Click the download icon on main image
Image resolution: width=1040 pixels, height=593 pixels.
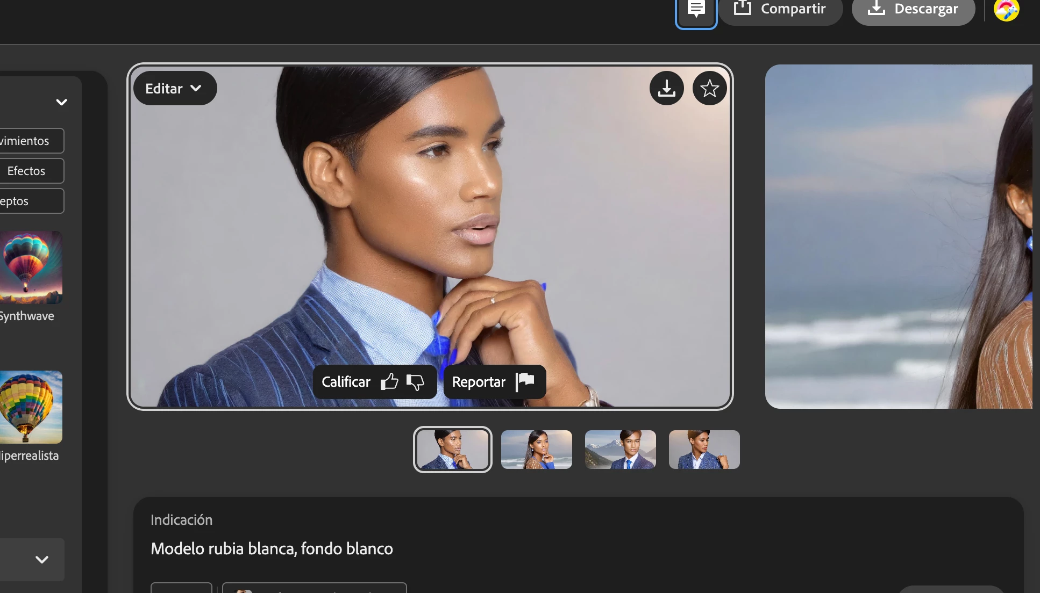666,88
